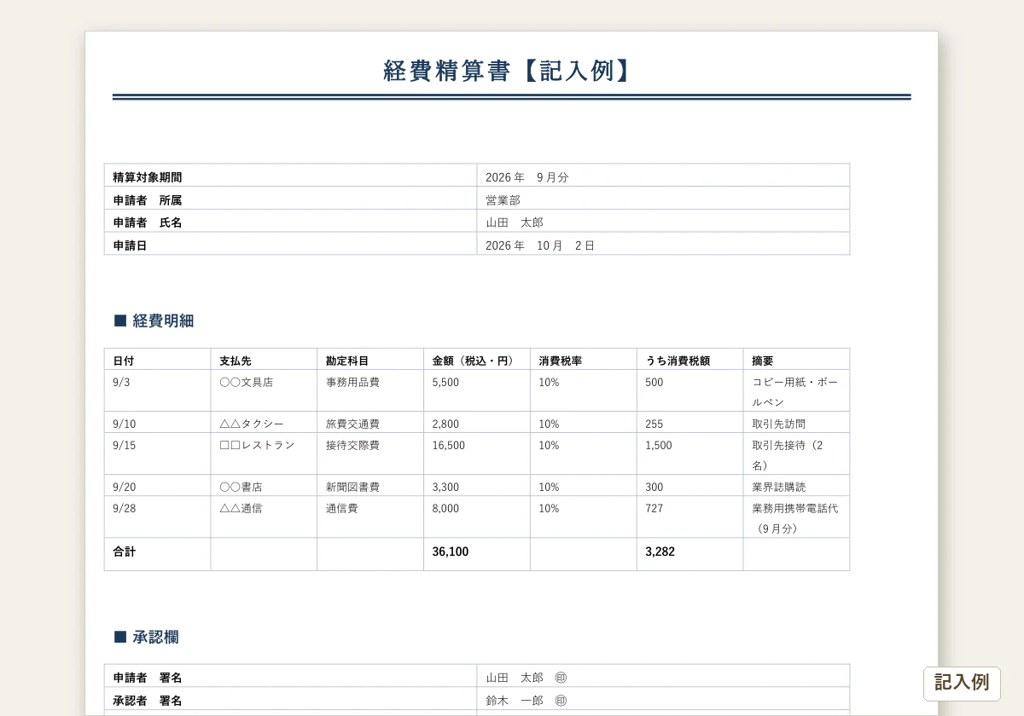Click the 承認欄 section heading

pos(146,637)
